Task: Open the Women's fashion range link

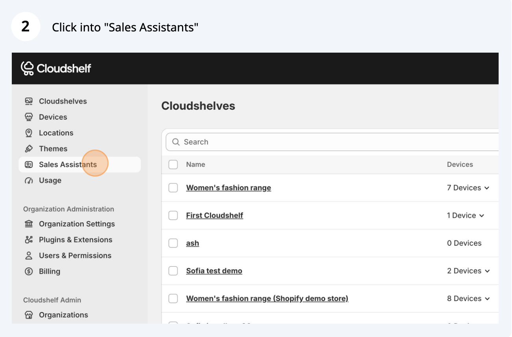Action: [228, 188]
